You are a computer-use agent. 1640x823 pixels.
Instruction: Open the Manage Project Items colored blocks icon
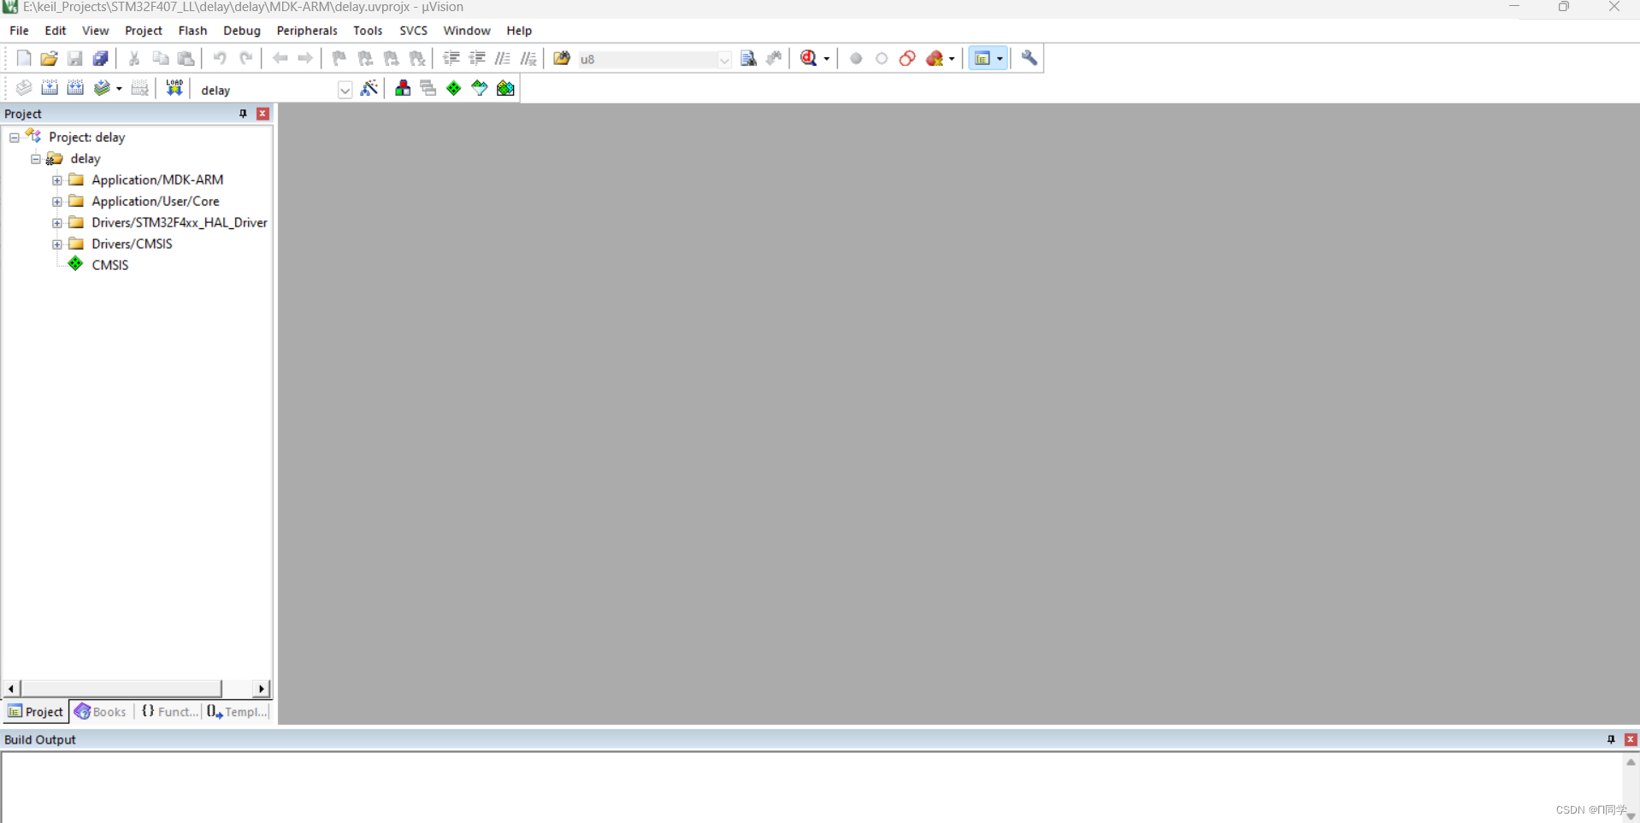(402, 88)
